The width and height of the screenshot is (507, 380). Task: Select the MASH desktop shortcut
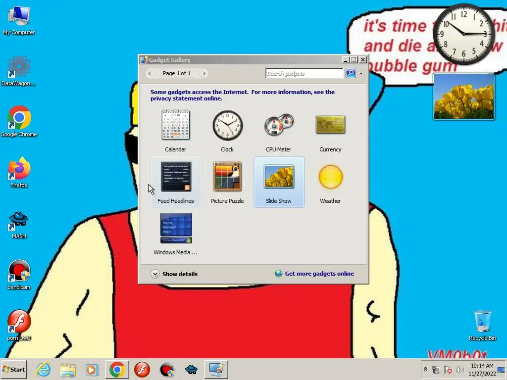coord(19,225)
